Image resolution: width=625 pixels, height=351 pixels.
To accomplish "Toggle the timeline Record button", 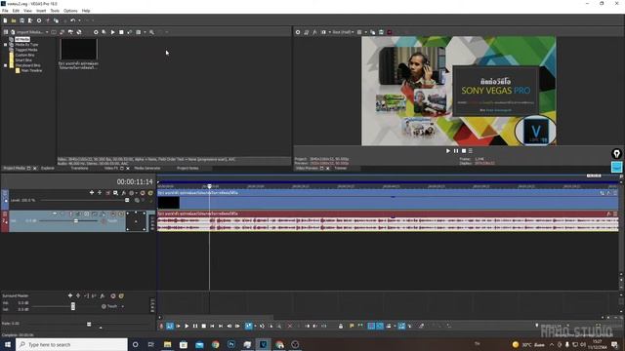I will coord(161,326).
